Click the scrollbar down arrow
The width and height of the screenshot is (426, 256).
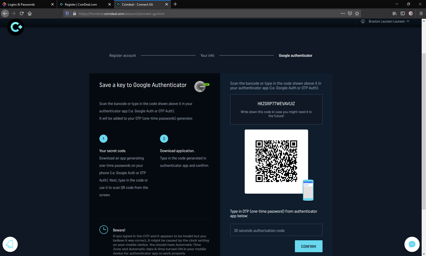pyautogui.click(x=424, y=254)
